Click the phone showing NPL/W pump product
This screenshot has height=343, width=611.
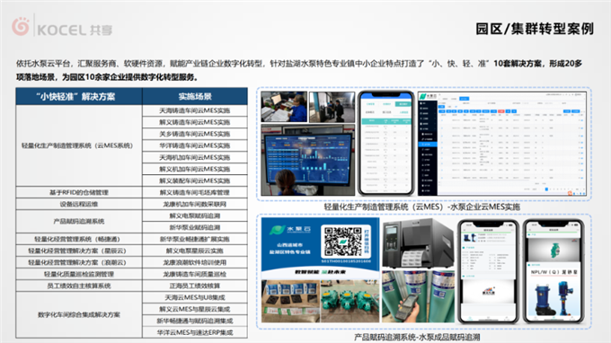[553, 271]
